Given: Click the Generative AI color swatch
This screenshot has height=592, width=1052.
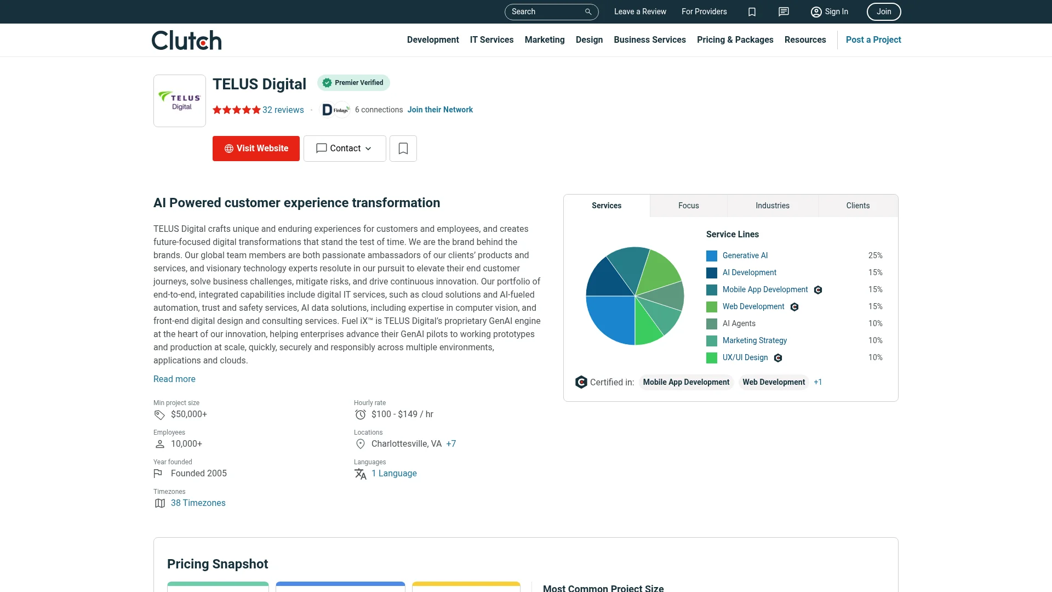Looking at the screenshot, I should tap(712, 256).
